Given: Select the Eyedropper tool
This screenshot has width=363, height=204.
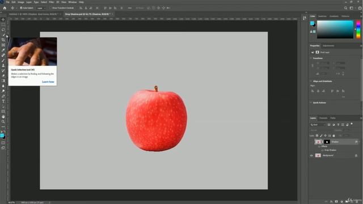Looking at the screenshot, I should (x=3, y=50).
